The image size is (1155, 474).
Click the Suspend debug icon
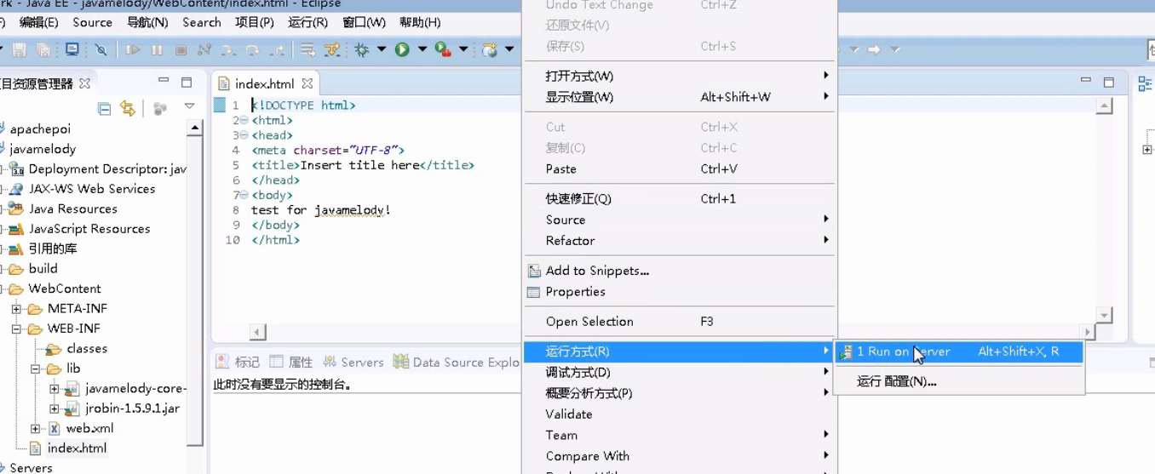157,50
